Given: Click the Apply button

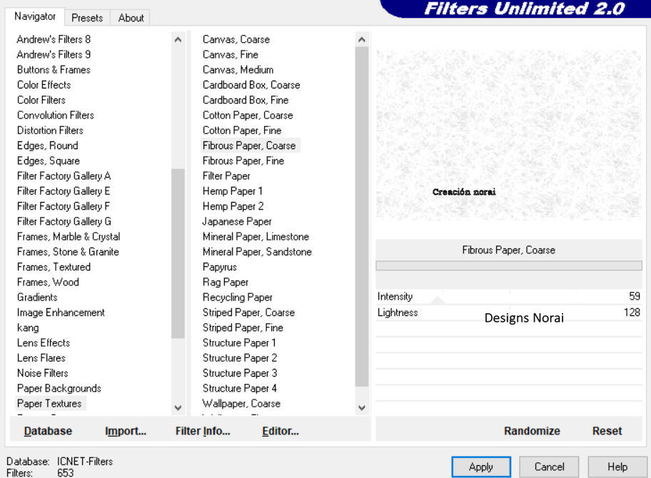Looking at the screenshot, I should pyautogui.click(x=481, y=467).
